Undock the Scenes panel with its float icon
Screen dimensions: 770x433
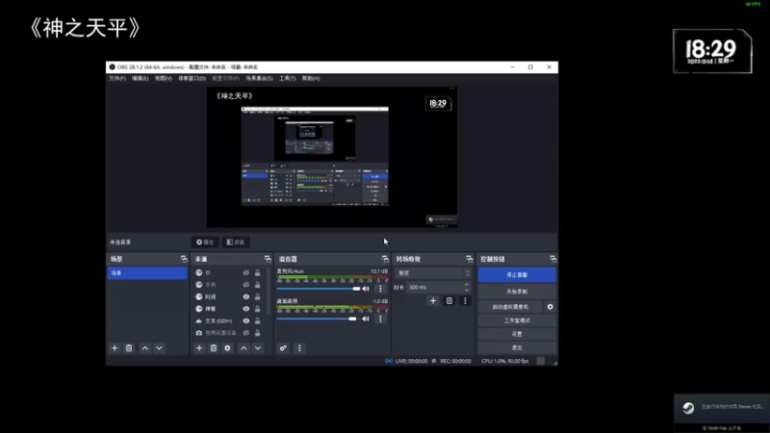pyautogui.click(x=184, y=259)
